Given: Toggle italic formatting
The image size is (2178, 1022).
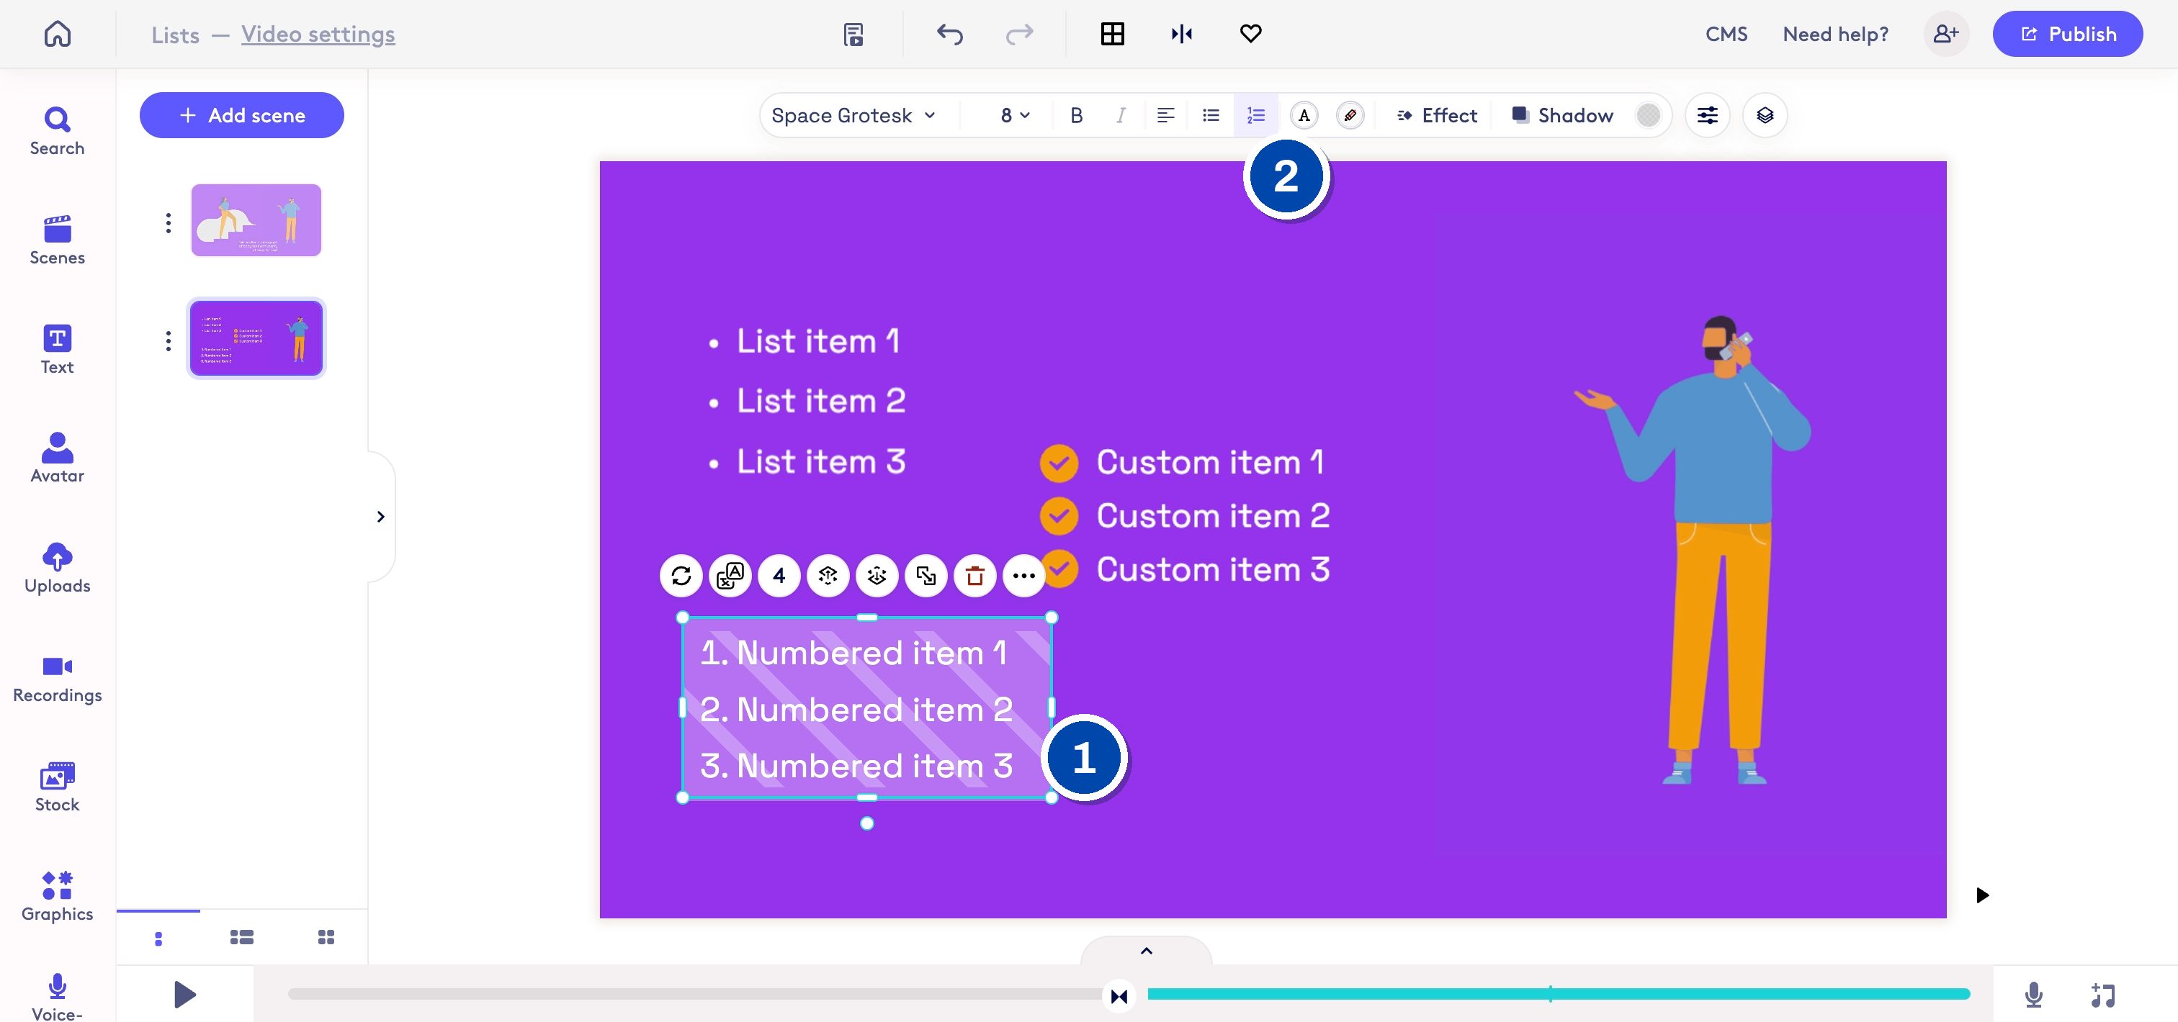Looking at the screenshot, I should pos(1121,115).
